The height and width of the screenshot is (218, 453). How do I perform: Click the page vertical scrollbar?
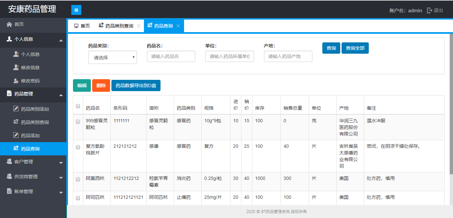point(451,104)
